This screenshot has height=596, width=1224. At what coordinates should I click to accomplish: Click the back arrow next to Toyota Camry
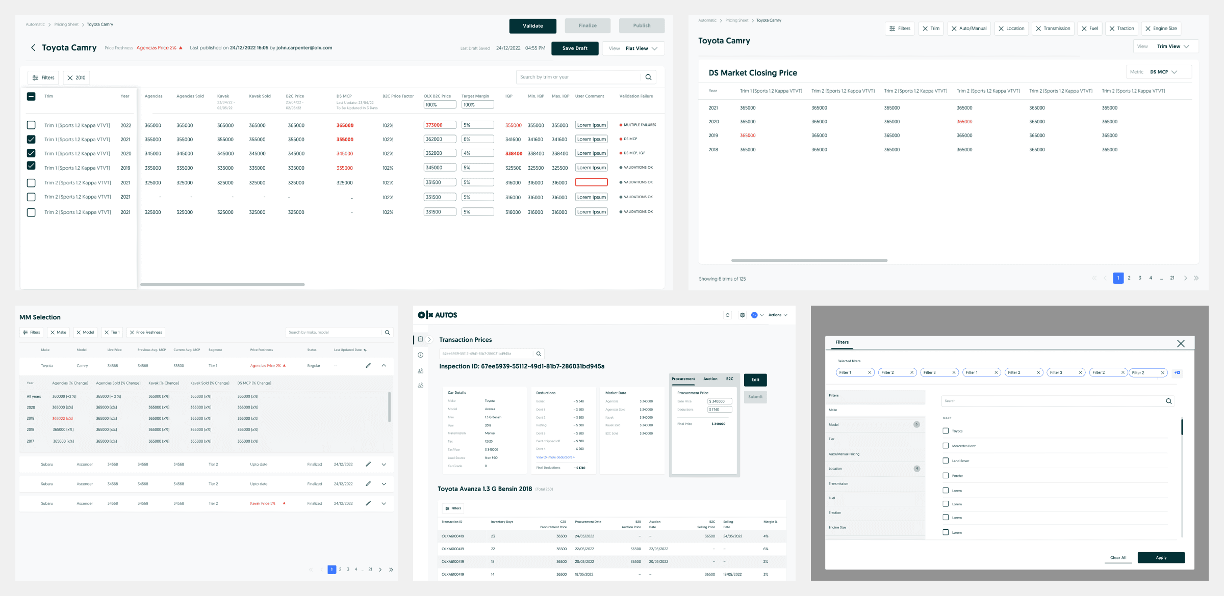click(33, 47)
